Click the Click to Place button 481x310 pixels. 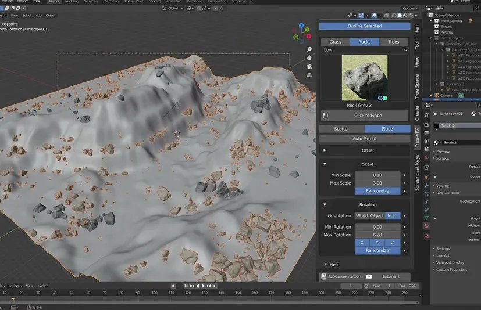(x=365, y=116)
